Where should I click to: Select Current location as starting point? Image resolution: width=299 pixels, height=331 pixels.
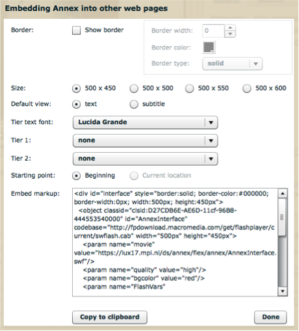[x=134, y=176]
